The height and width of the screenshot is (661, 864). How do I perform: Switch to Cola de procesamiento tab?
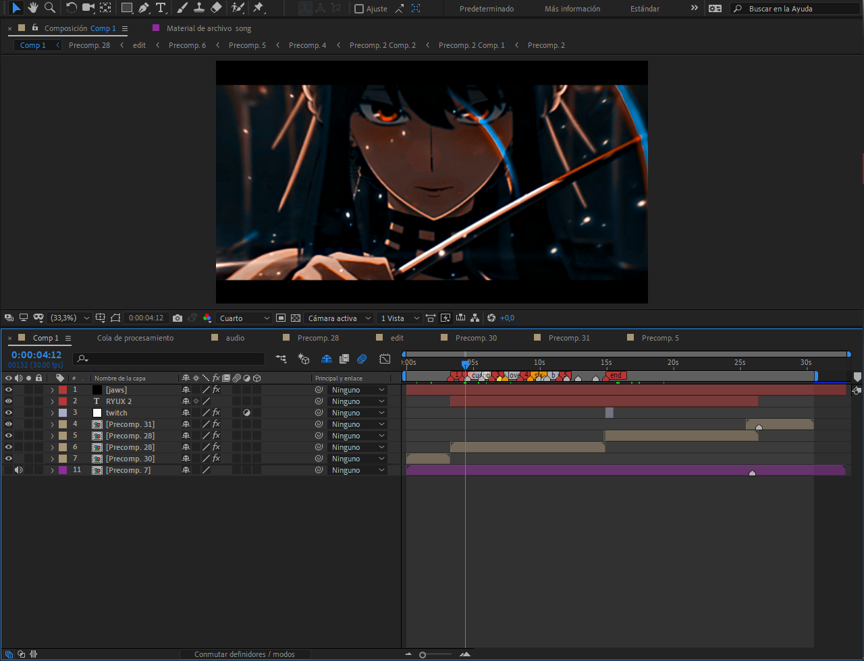tap(135, 338)
